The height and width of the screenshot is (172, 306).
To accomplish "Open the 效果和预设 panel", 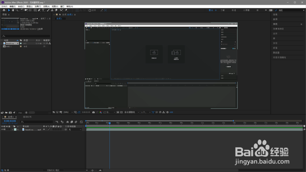I will click(278, 29).
